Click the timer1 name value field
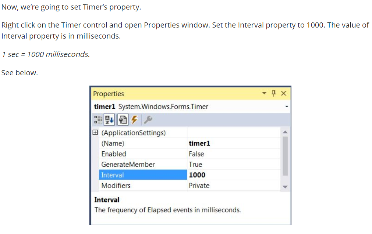372x234 pixels. click(x=199, y=143)
